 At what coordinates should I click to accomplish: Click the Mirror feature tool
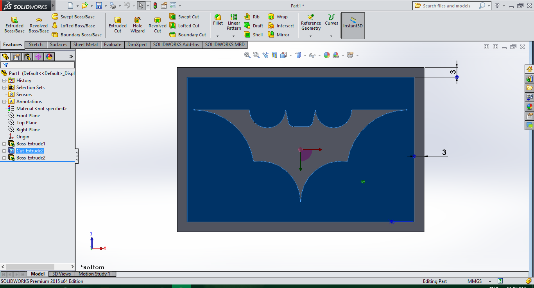279,35
